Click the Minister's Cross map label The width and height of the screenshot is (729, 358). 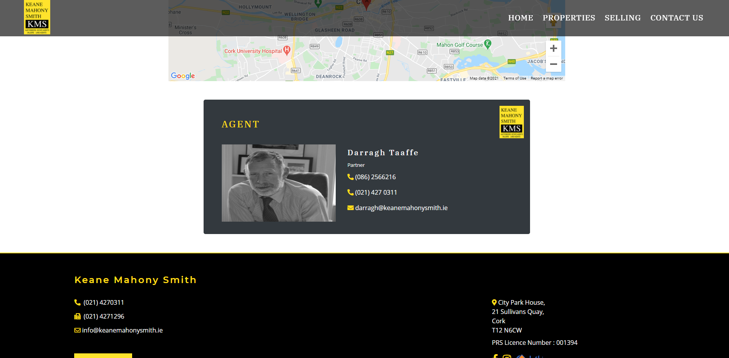point(185,30)
